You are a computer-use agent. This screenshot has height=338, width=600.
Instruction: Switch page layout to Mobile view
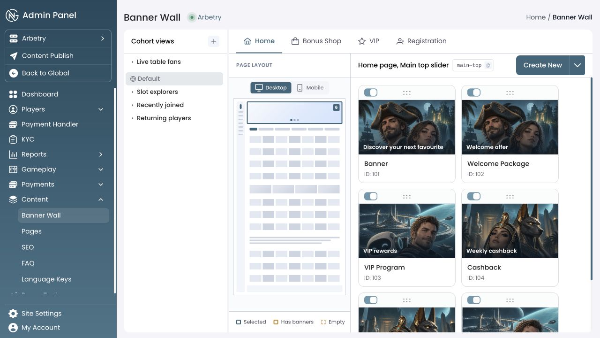310,88
